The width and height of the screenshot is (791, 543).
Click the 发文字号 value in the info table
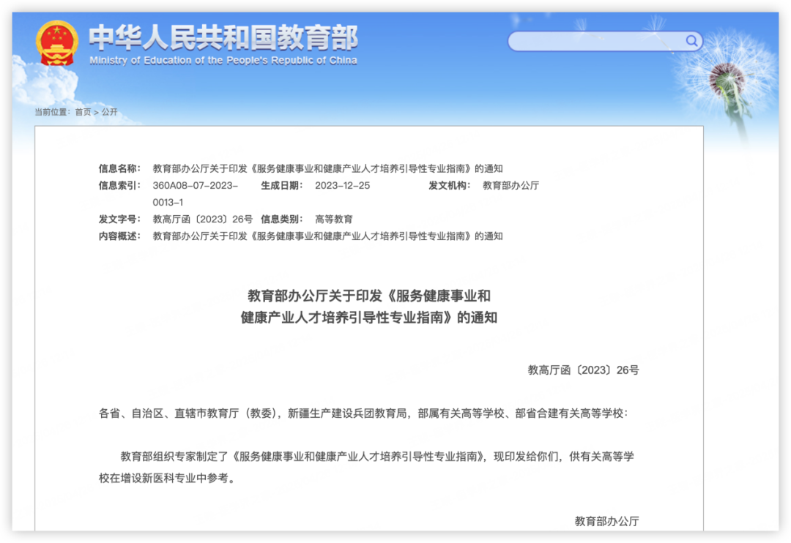point(202,219)
